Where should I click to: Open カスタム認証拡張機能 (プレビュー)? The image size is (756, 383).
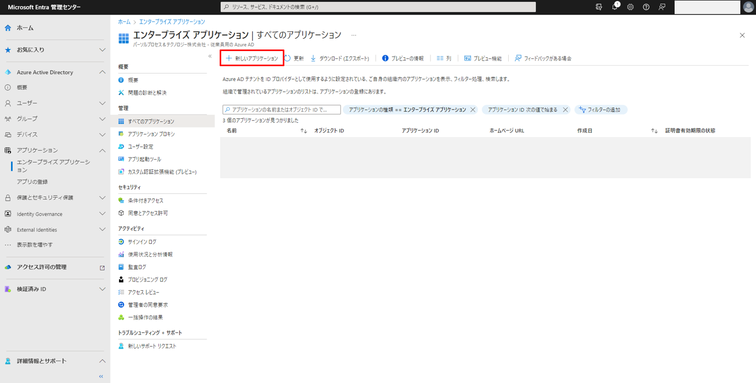[163, 171]
